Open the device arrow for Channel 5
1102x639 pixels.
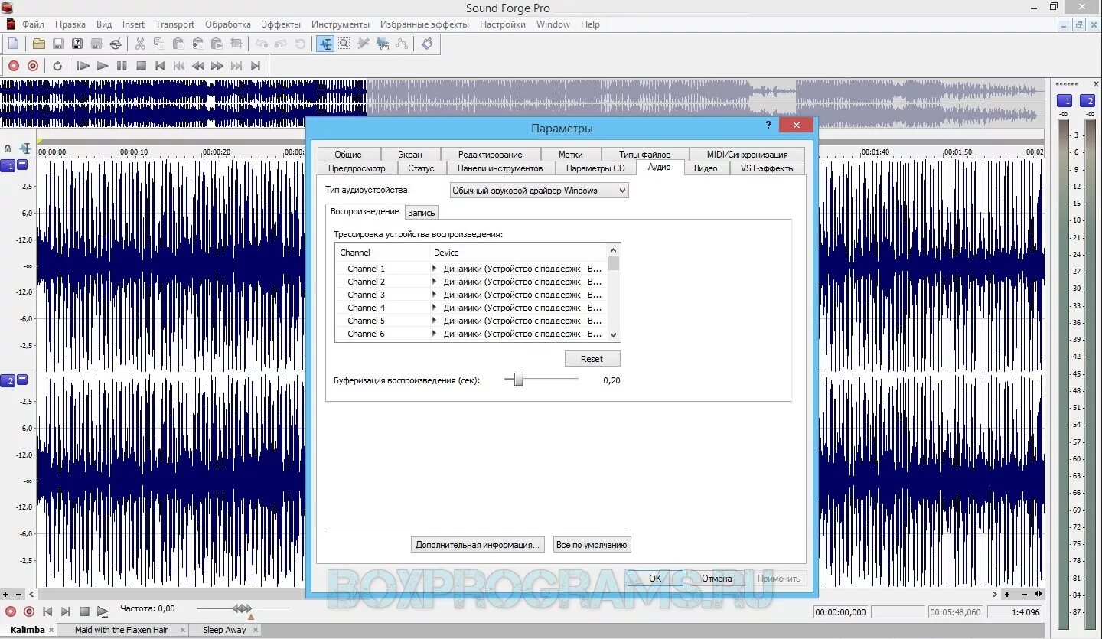click(x=434, y=321)
